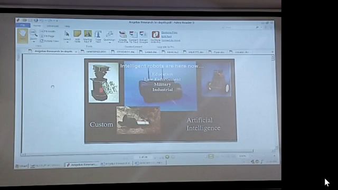This screenshot has height=190, width=338.
Task: Click the Add Note tool
Action: tap(78, 36)
